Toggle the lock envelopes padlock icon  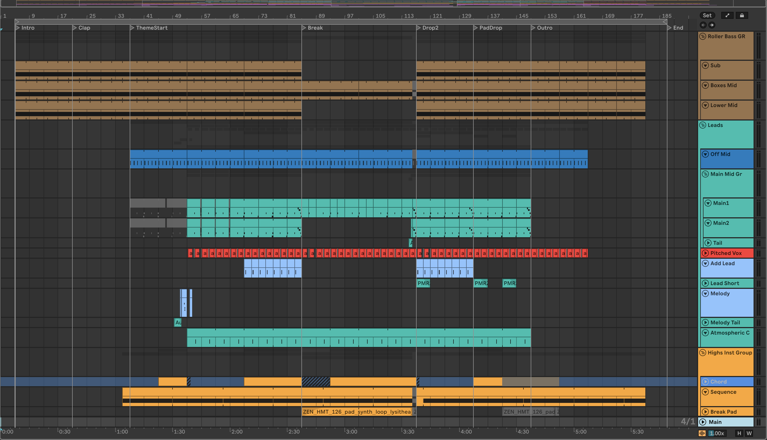pyautogui.click(x=742, y=15)
